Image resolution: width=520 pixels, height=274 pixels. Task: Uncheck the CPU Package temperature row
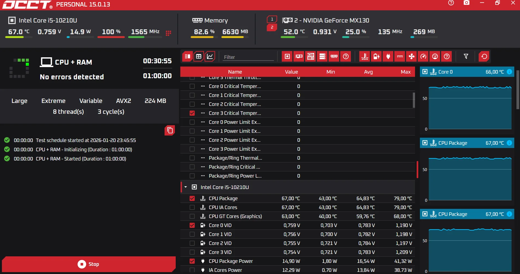[x=192, y=199]
